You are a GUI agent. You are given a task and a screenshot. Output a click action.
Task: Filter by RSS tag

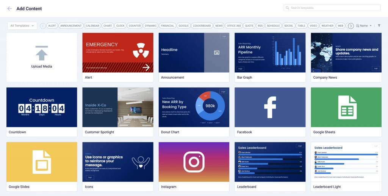(x=260, y=26)
